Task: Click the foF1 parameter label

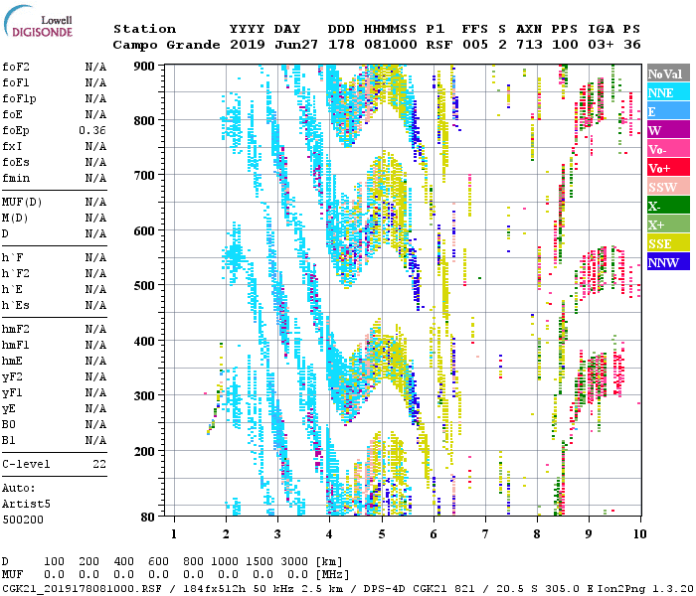Action: pos(16,82)
